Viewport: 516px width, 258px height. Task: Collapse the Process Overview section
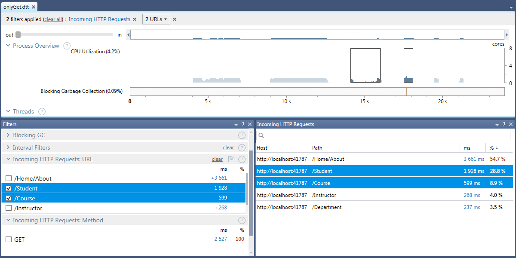tap(8, 46)
